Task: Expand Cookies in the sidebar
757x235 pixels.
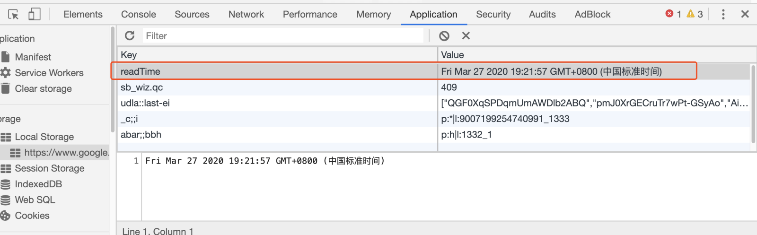Action: (32, 216)
